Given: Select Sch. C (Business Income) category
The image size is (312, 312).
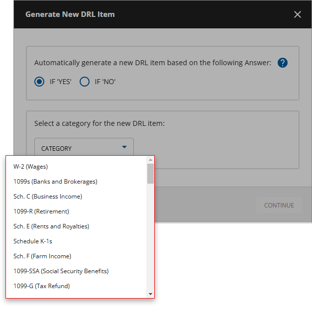Looking at the screenshot, I should point(48,197).
